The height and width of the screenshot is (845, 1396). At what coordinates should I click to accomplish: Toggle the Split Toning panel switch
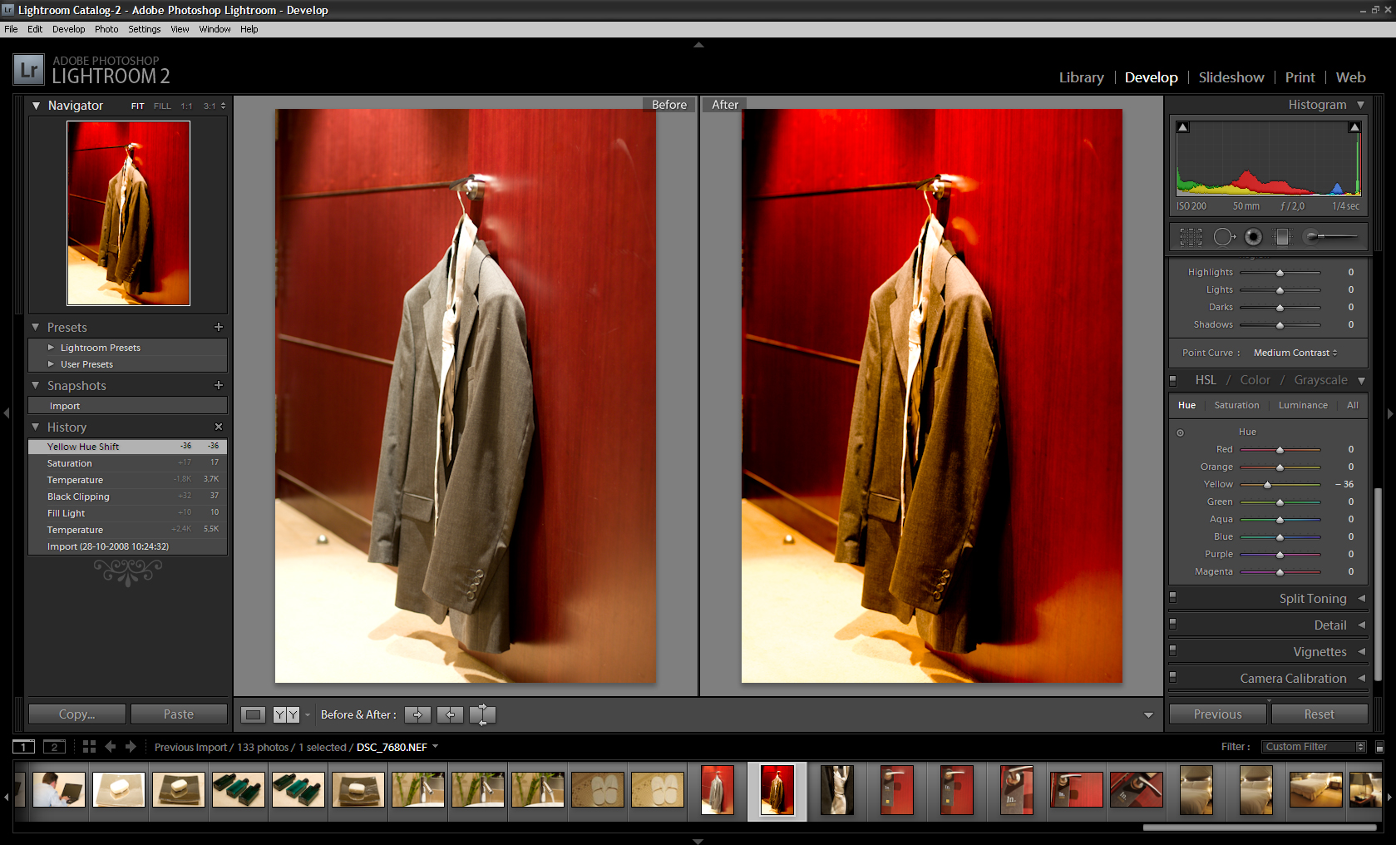coord(1173,597)
